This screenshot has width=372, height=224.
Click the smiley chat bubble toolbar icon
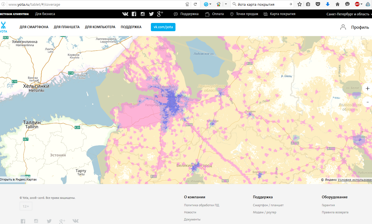point(347,4)
